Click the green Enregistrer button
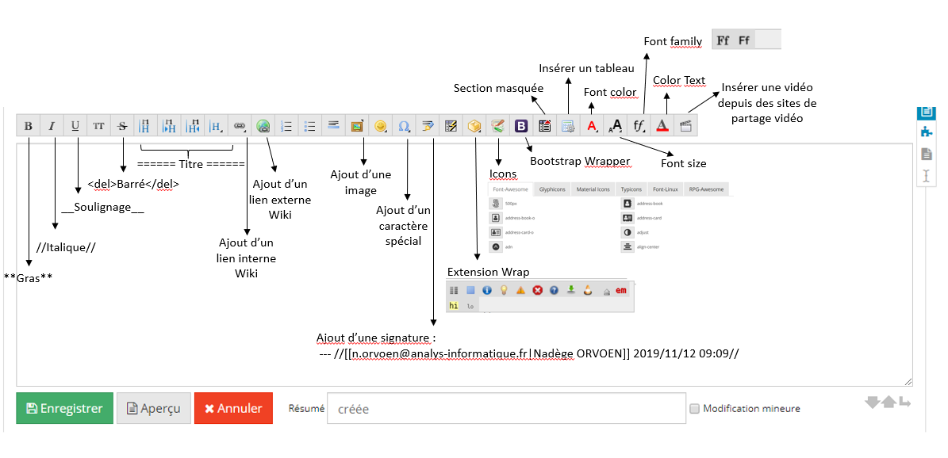The width and height of the screenshot is (948, 458). pyautogui.click(x=64, y=409)
